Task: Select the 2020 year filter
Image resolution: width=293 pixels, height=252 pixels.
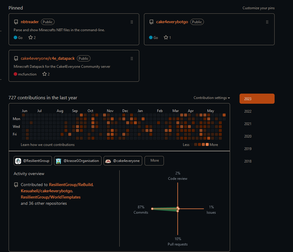Action: pos(248,136)
